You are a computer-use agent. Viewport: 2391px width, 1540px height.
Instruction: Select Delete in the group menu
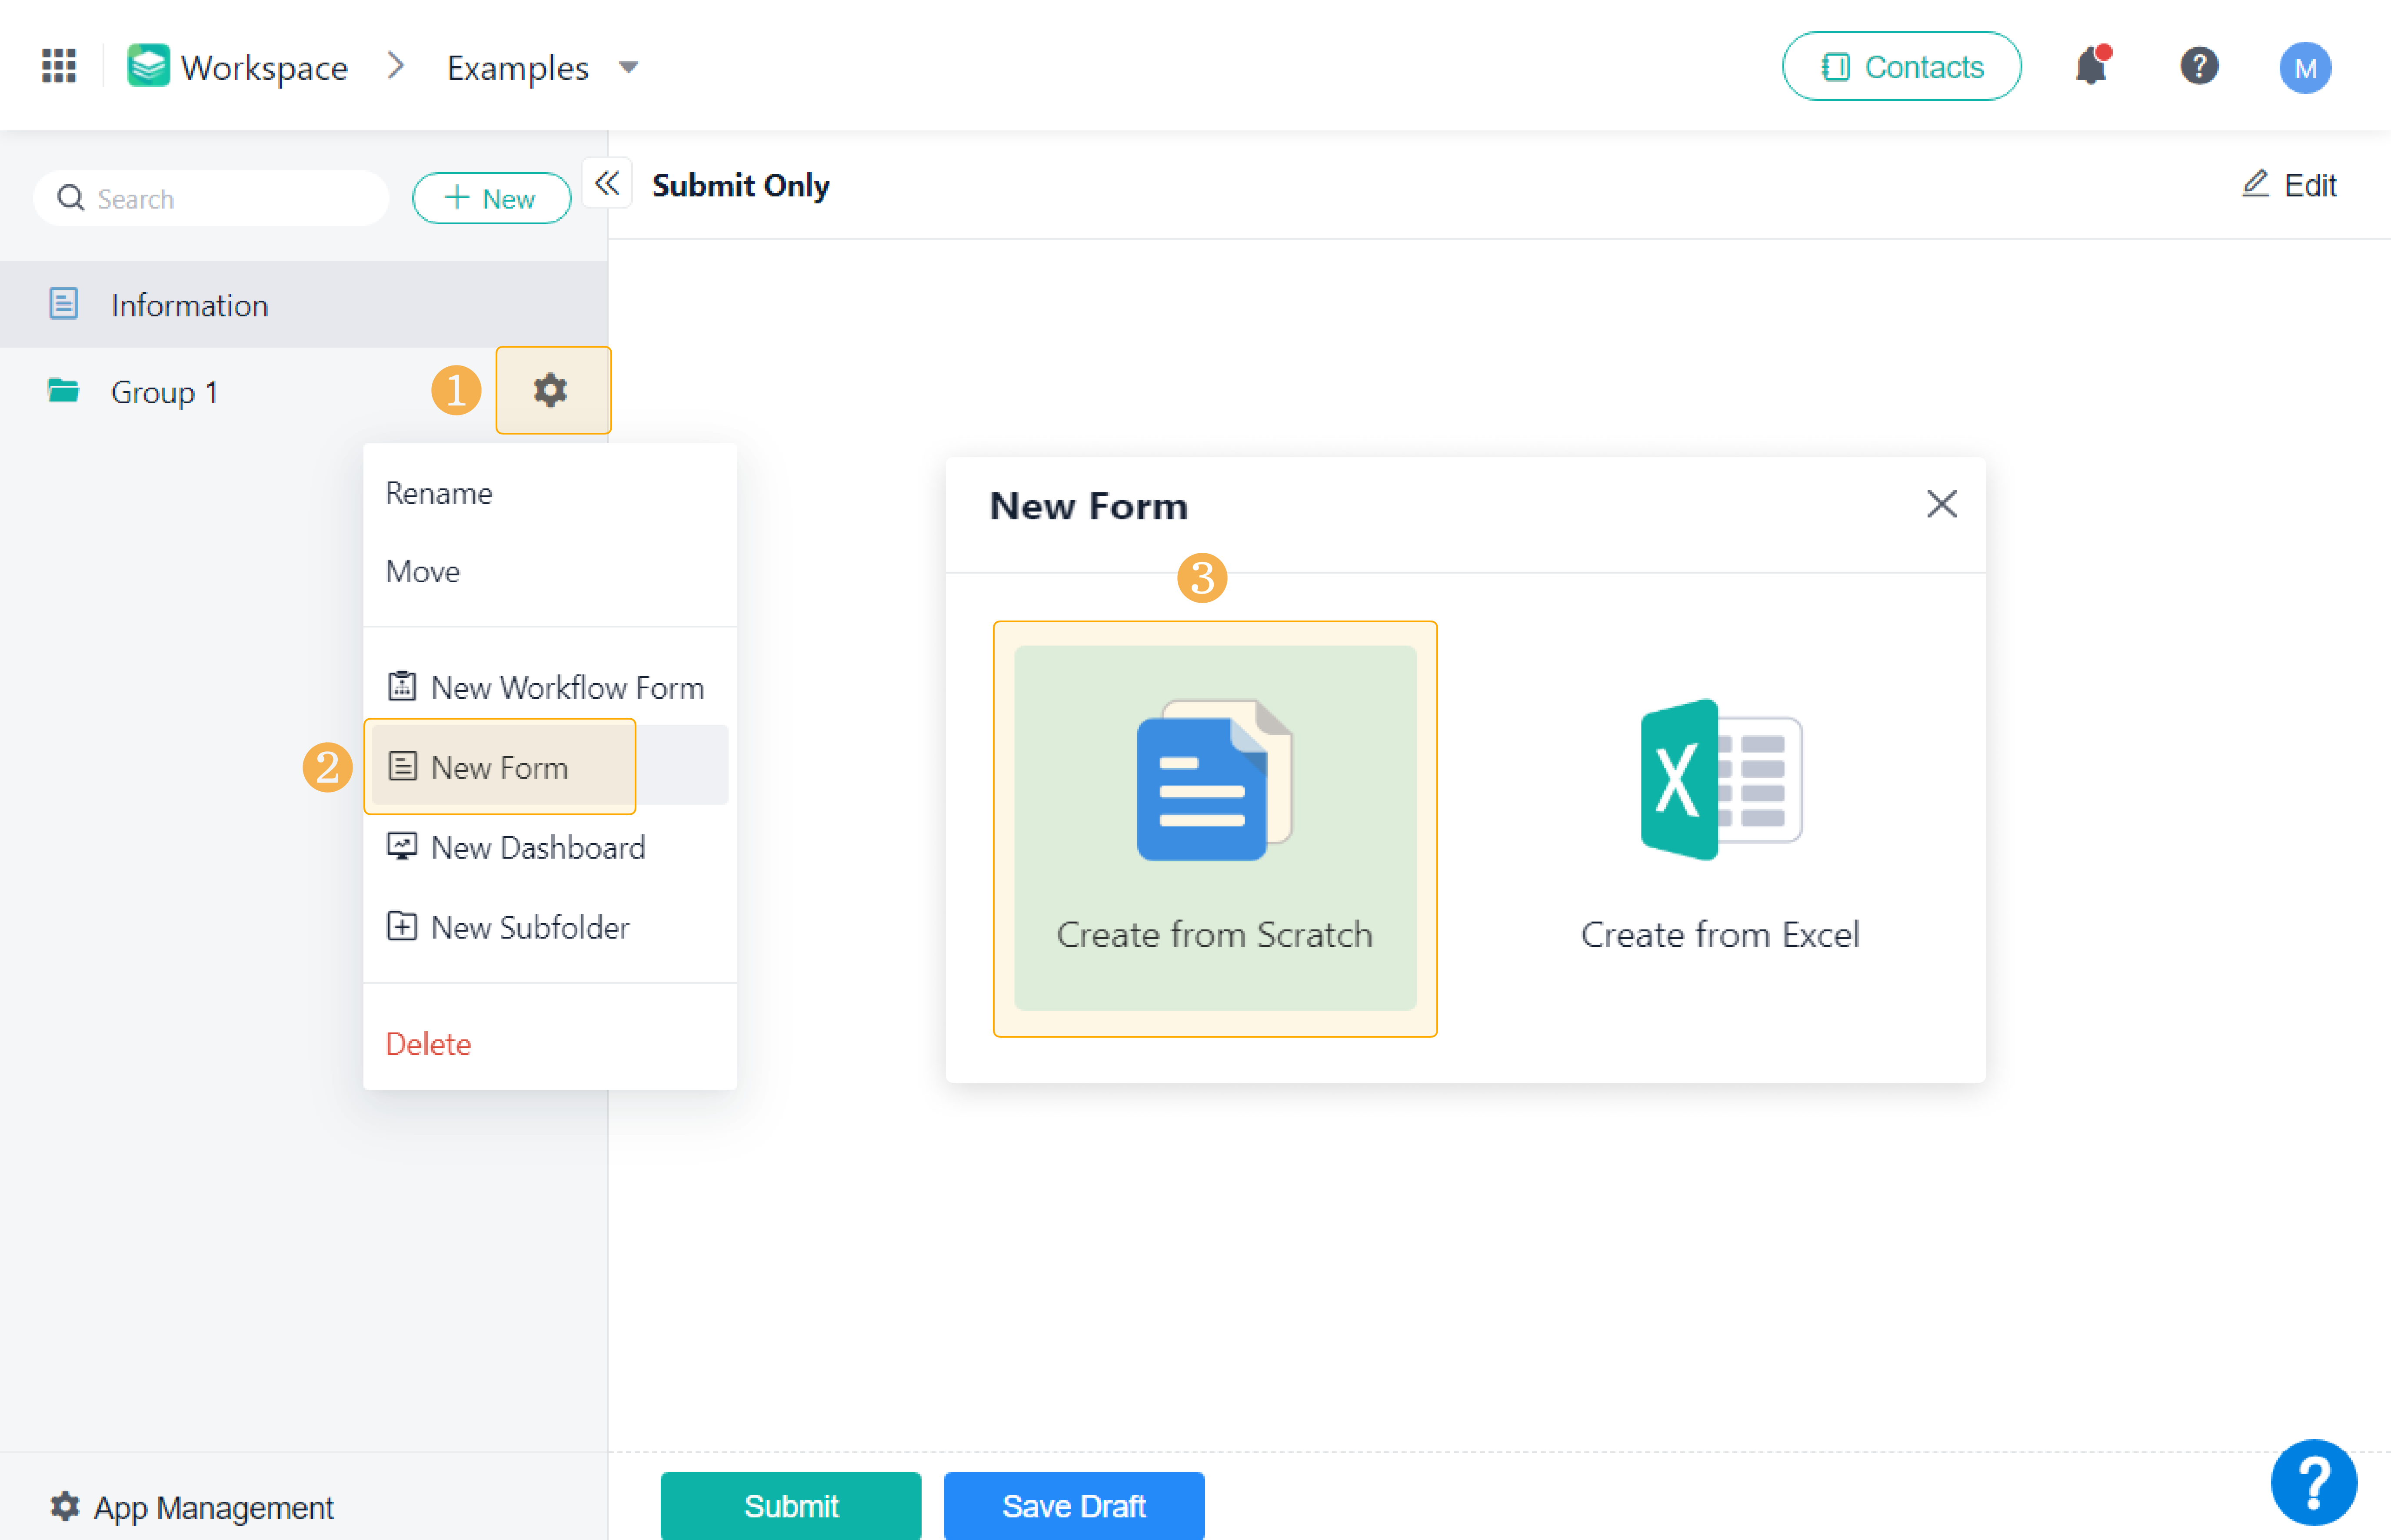click(x=428, y=1043)
